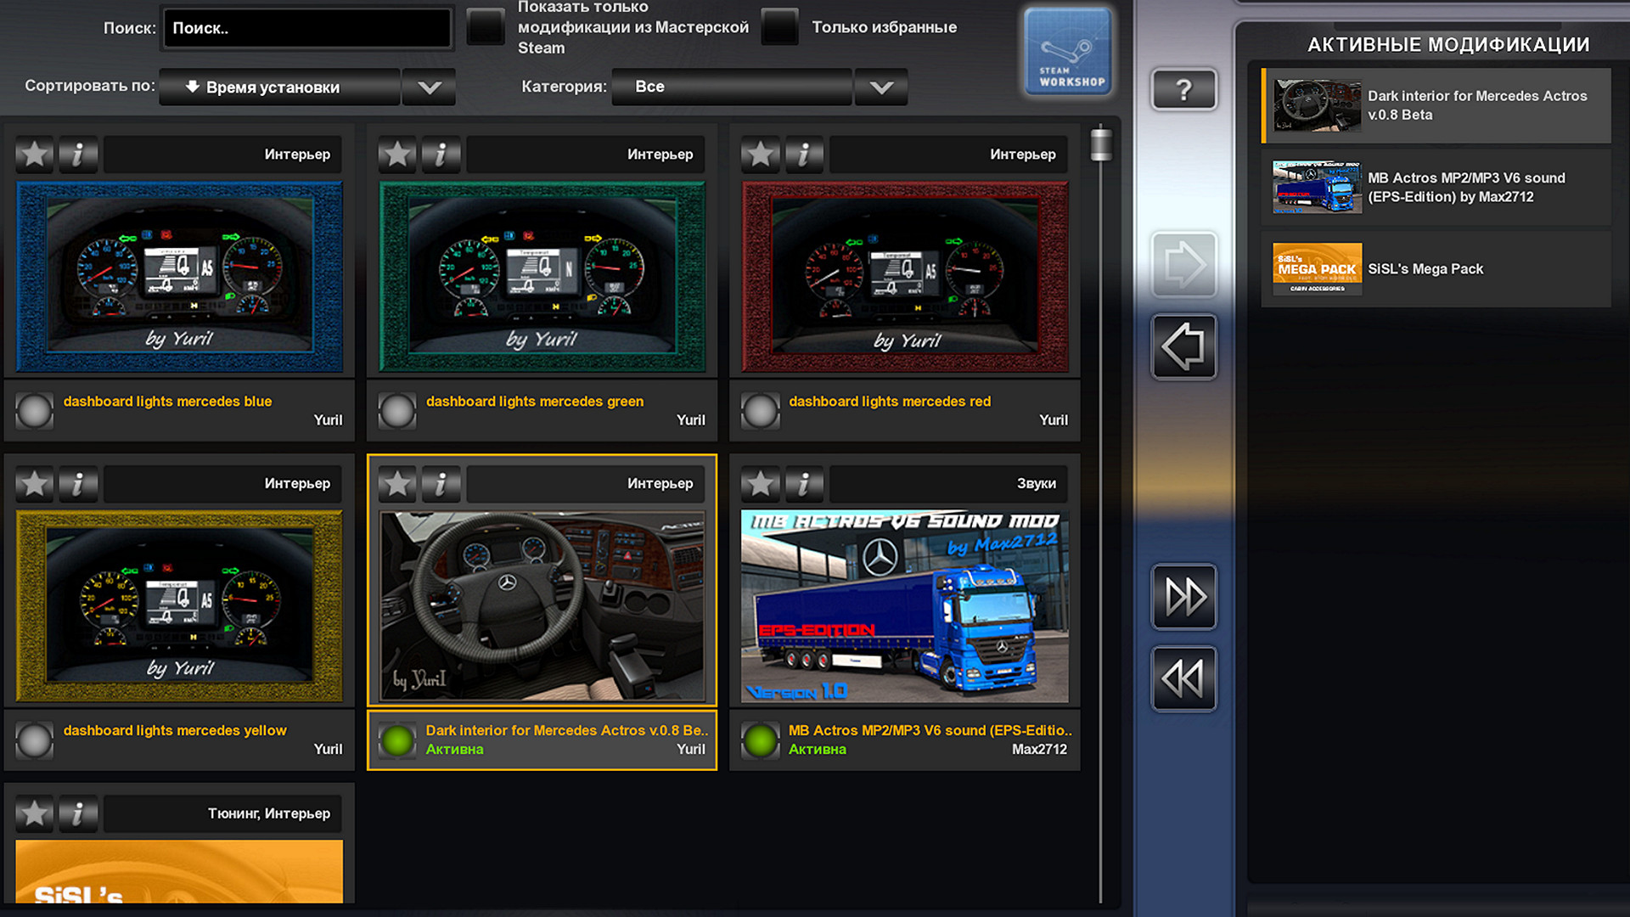The width and height of the screenshot is (1630, 917).
Task: Select active mod 'MB Actros MP2/MP3 V6 sound'
Action: click(1436, 187)
